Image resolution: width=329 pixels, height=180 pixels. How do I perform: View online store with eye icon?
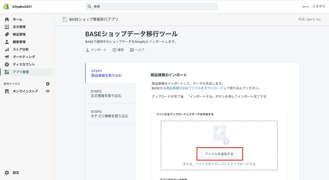48,91
